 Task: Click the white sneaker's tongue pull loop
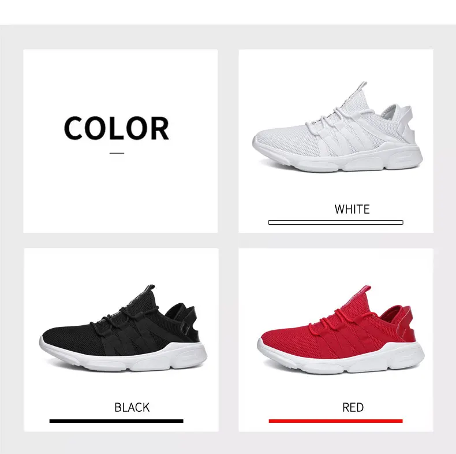coord(362,87)
